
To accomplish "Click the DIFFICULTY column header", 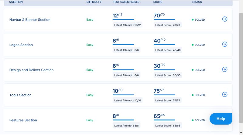I will [94, 2].
